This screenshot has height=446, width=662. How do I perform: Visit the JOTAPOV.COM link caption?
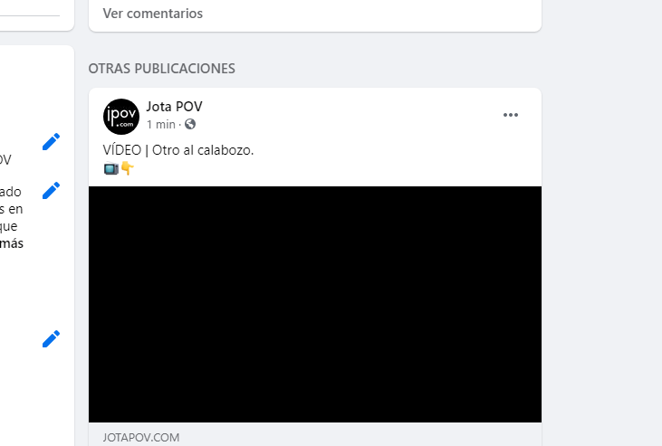pos(141,438)
